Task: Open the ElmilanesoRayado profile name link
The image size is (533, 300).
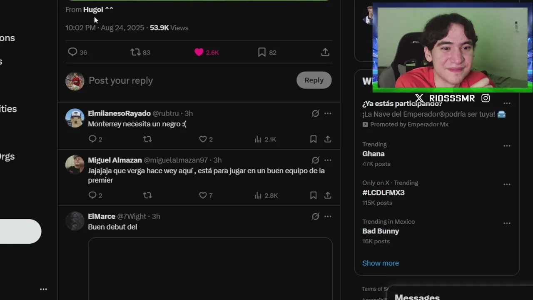Action: coord(119,113)
